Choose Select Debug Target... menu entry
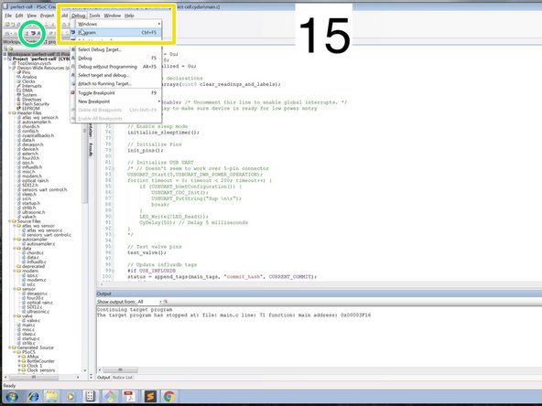 115,49
